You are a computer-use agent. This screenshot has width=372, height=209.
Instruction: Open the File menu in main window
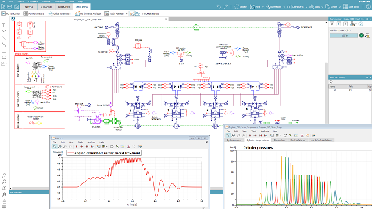click(3, 1)
